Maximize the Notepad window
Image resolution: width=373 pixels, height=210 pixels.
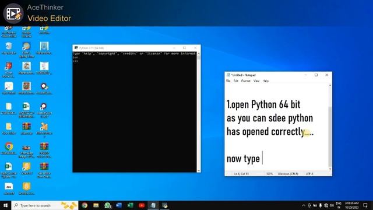[x=316, y=75]
